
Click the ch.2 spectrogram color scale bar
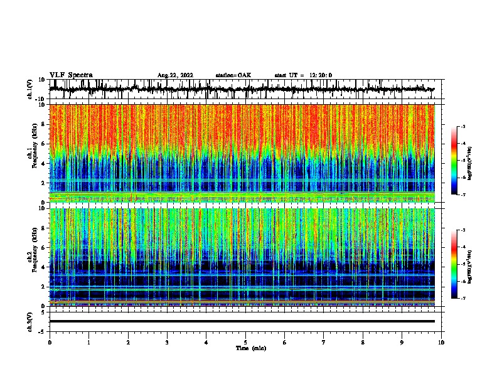click(454, 264)
